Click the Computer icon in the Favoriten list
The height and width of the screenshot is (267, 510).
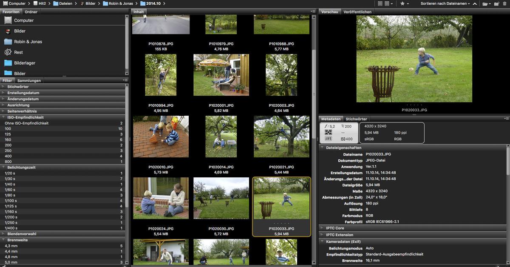[x=8, y=20]
